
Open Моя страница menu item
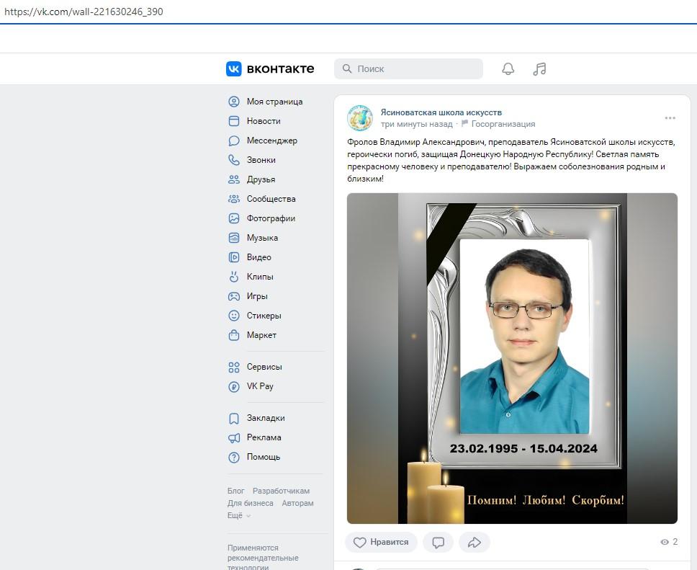coord(275,102)
